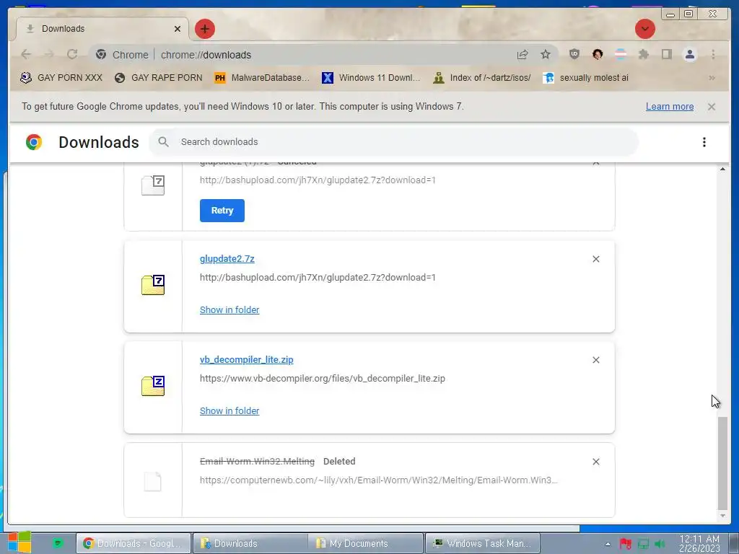The image size is (739, 554).
Task: Click Learn more in the update infobar
Action: coord(669,107)
